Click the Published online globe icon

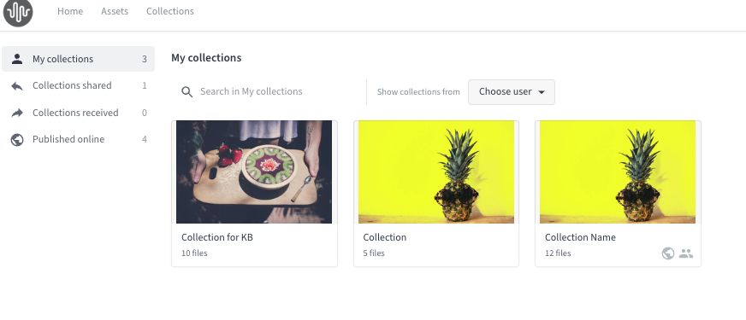click(17, 140)
